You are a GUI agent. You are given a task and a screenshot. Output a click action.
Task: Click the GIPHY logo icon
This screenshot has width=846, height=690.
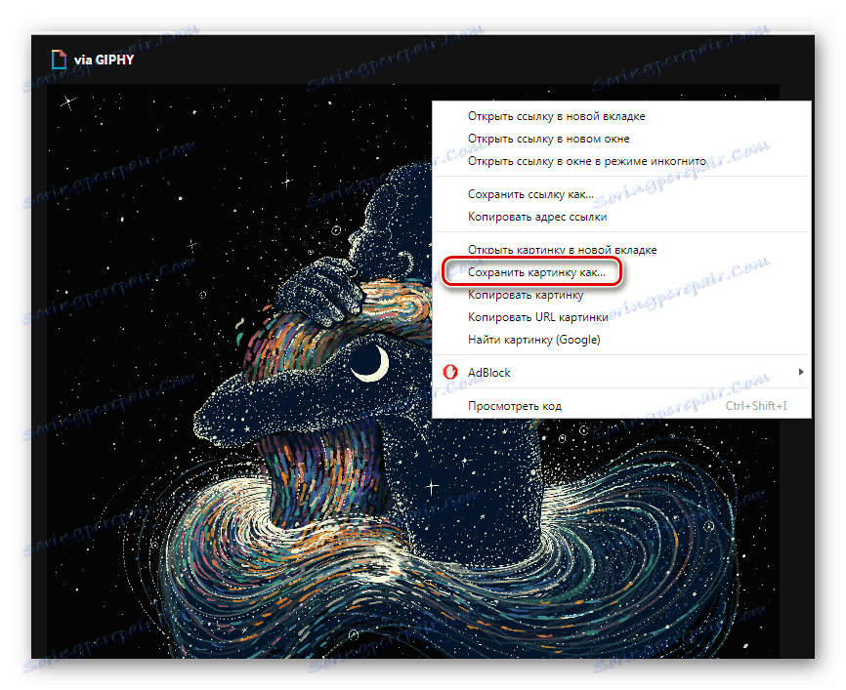point(59,60)
